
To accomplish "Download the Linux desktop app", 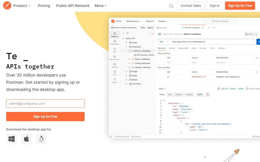I will 41,139.
